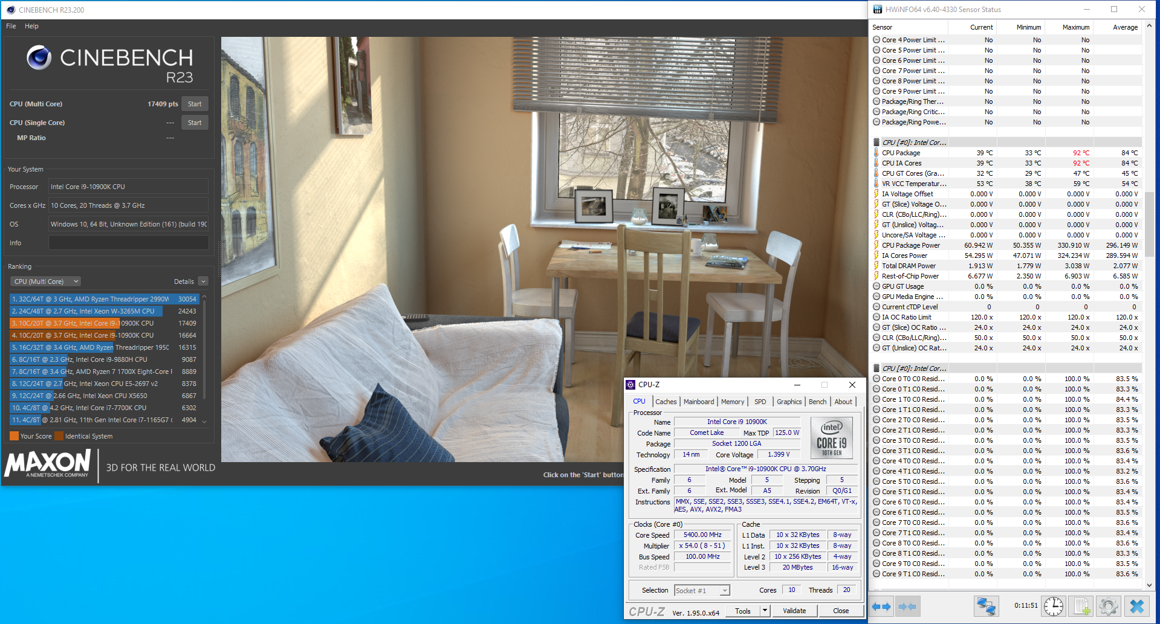This screenshot has width=1160, height=624.
Task: Open HWiNFO remote network computers icon
Action: click(x=986, y=606)
